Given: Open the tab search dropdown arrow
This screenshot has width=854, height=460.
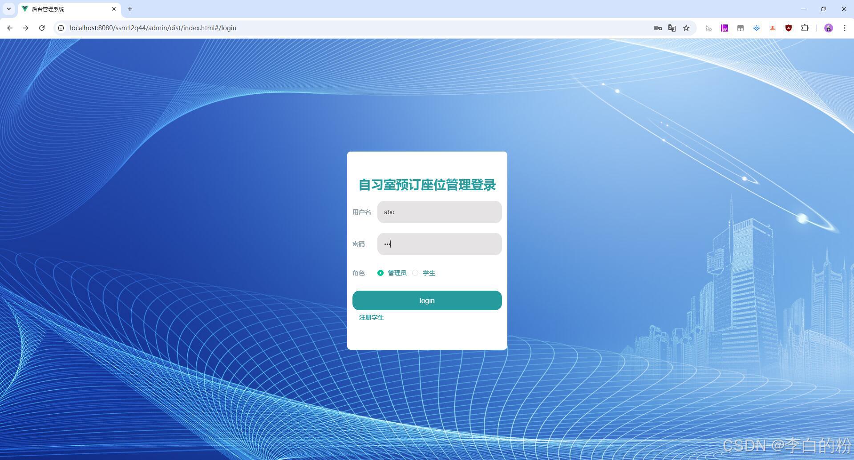Looking at the screenshot, I should click(x=9, y=9).
